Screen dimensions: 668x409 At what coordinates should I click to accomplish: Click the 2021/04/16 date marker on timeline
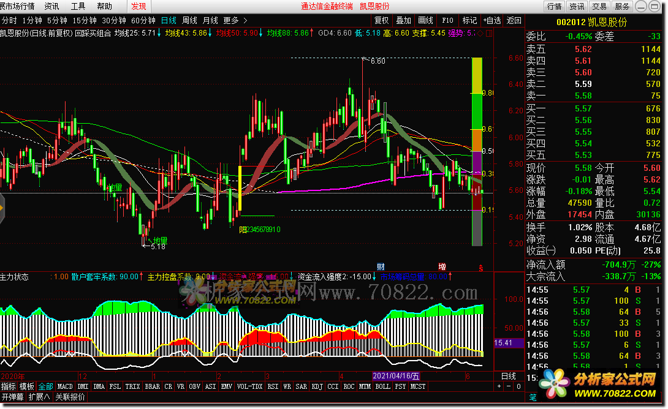coord(396,376)
